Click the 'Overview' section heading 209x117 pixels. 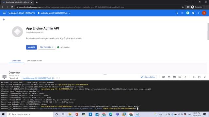click(14, 72)
